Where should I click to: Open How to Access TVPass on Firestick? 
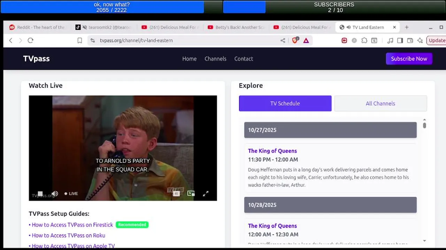[x=72, y=225]
